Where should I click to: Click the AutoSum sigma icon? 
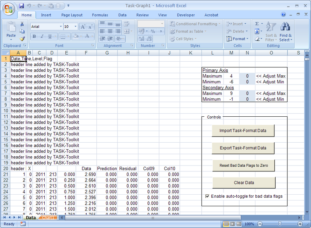pyautogui.click(x=257, y=24)
